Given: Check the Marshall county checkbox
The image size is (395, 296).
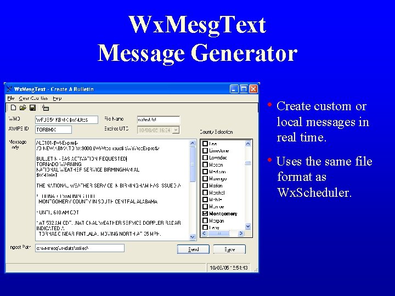Looking at the screenshot, I should click(205, 192).
